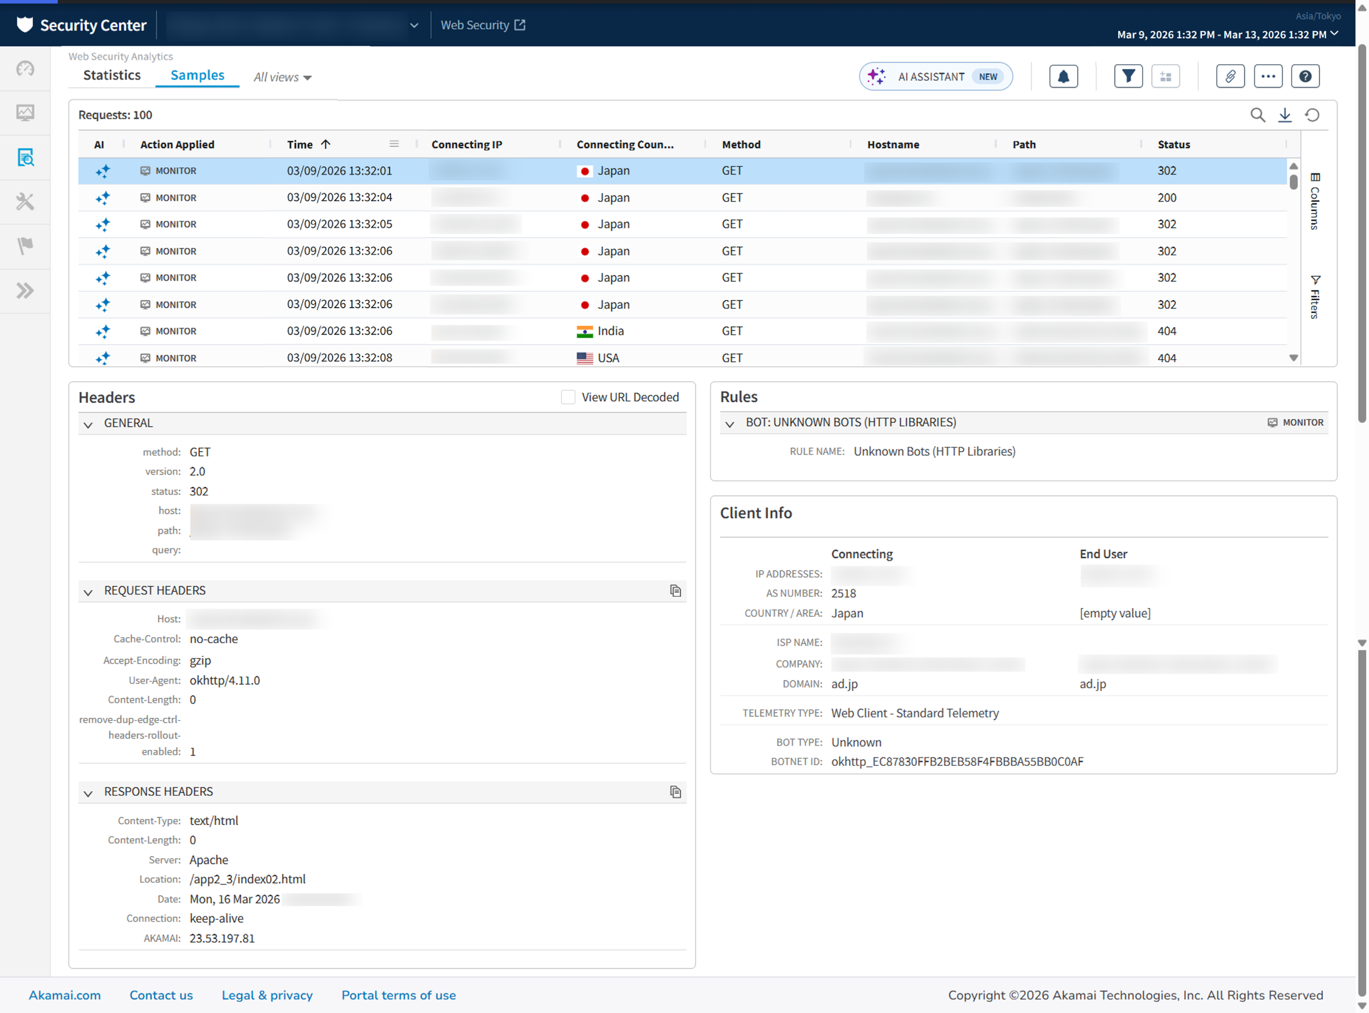
Task: Open the filter funnel icon in toolbar
Action: [1128, 77]
